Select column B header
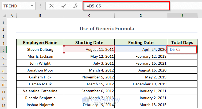 click(40, 16)
